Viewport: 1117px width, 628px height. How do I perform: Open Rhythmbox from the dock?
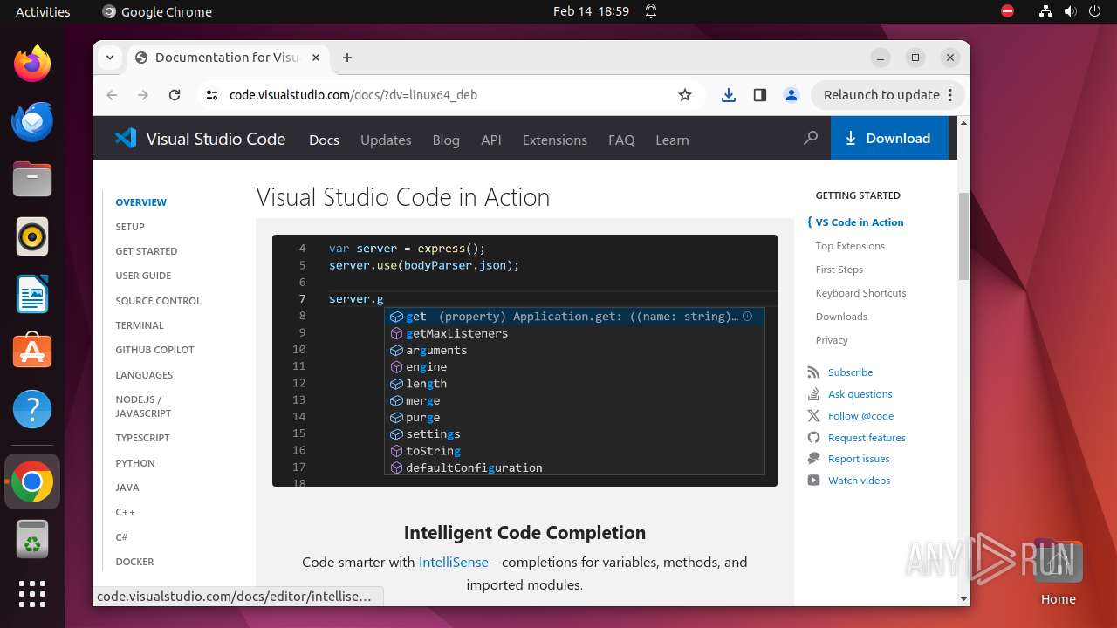tap(32, 236)
